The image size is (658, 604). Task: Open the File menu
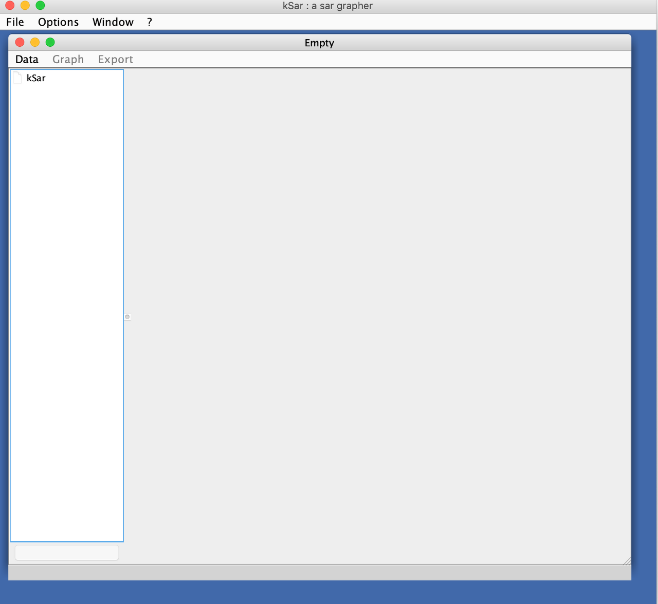tap(15, 22)
